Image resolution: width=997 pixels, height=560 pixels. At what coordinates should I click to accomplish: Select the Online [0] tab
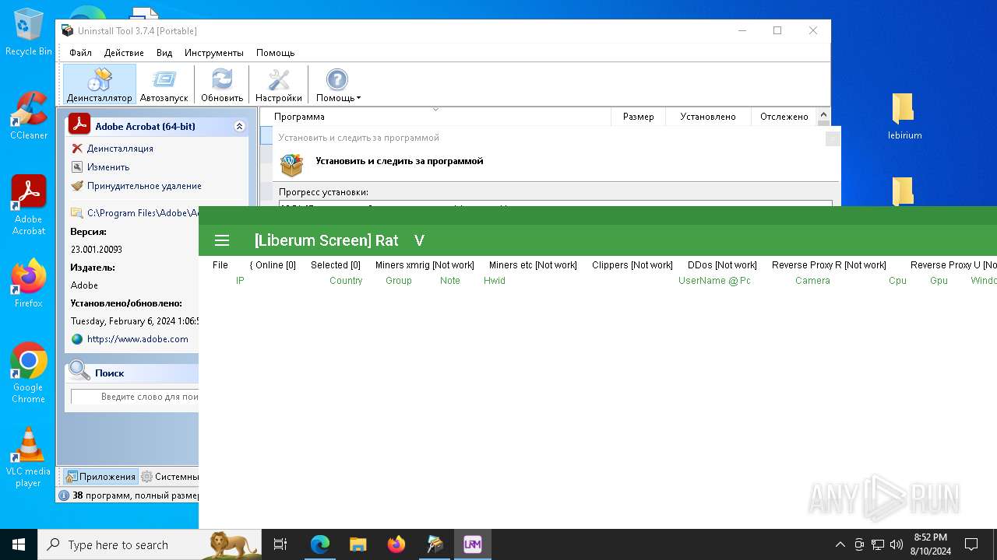tap(273, 265)
